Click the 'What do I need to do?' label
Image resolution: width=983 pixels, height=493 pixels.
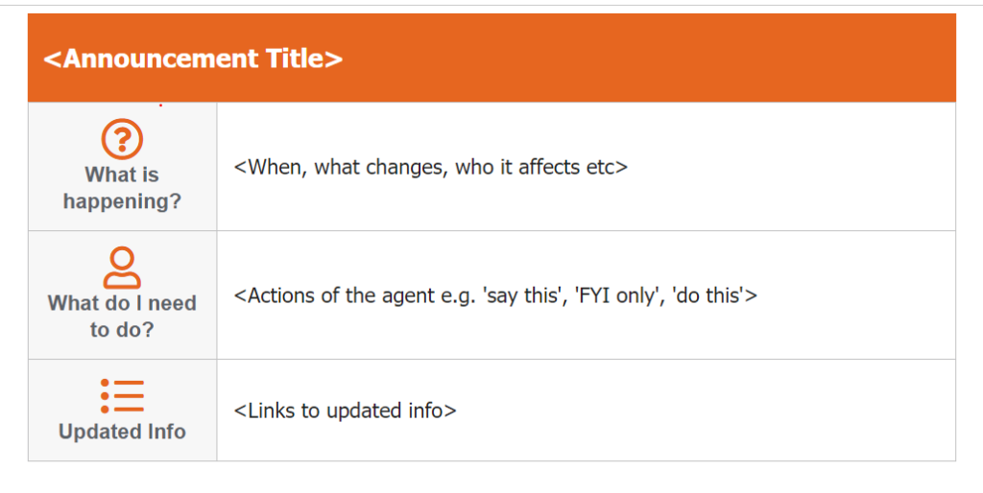pyautogui.click(x=122, y=317)
